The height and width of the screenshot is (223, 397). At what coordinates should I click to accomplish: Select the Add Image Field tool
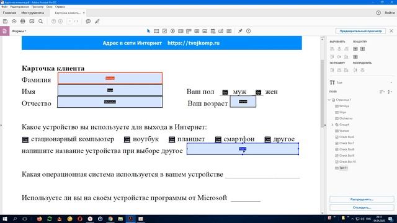[x=205, y=31]
